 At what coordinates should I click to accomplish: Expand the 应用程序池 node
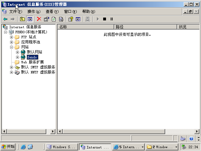(x=11, y=42)
